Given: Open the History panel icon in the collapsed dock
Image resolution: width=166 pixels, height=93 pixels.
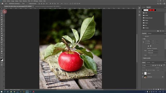Looking at the screenshot, I should tap(140, 8).
